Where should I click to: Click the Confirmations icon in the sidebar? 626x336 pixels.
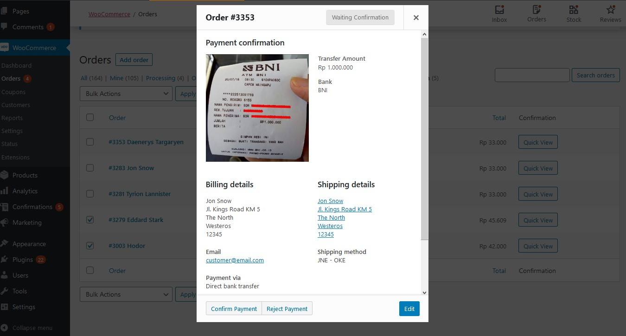4,207
